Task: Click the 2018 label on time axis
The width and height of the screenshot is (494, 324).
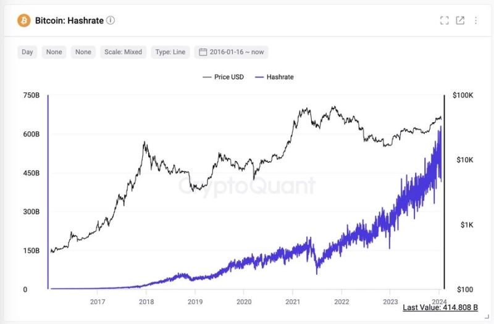Action: (x=146, y=301)
